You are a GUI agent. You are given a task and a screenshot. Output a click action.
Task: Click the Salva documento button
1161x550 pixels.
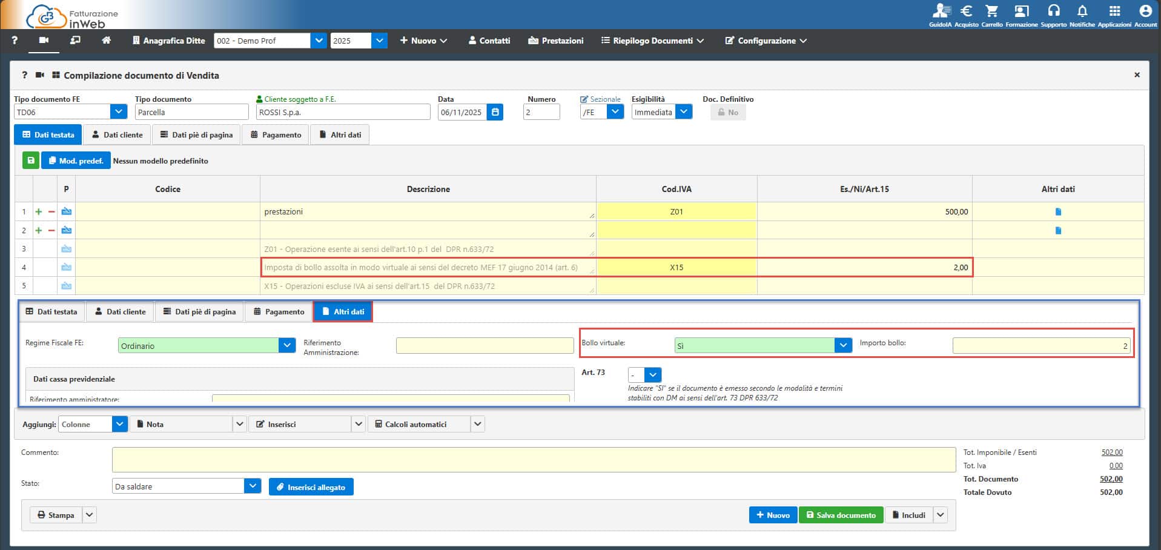(841, 515)
